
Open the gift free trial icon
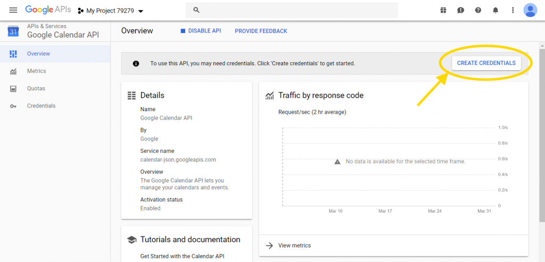[x=443, y=10]
